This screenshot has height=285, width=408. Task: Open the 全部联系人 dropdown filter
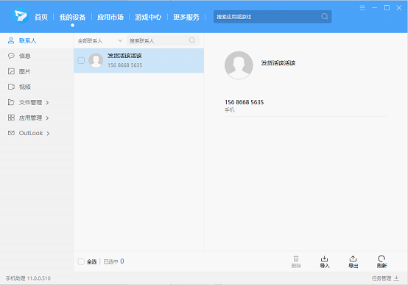(100, 40)
